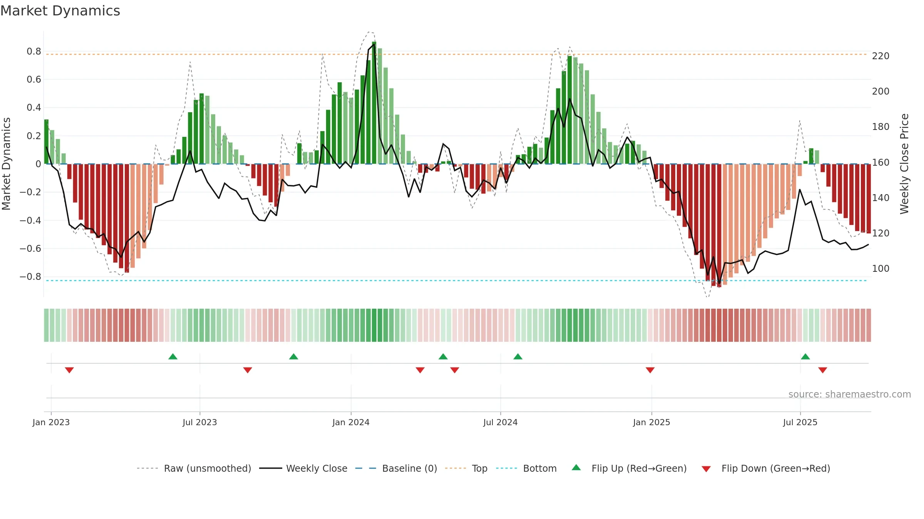Click the Bottom legend entry

click(526, 468)
